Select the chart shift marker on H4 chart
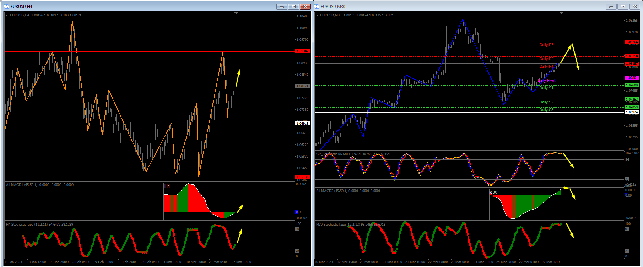The image size is (643, 267). [236, 13]
